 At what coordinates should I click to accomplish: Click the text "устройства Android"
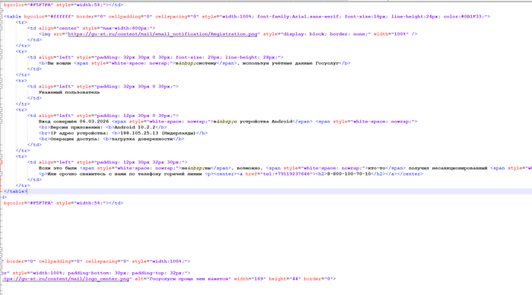pos(266,122)
